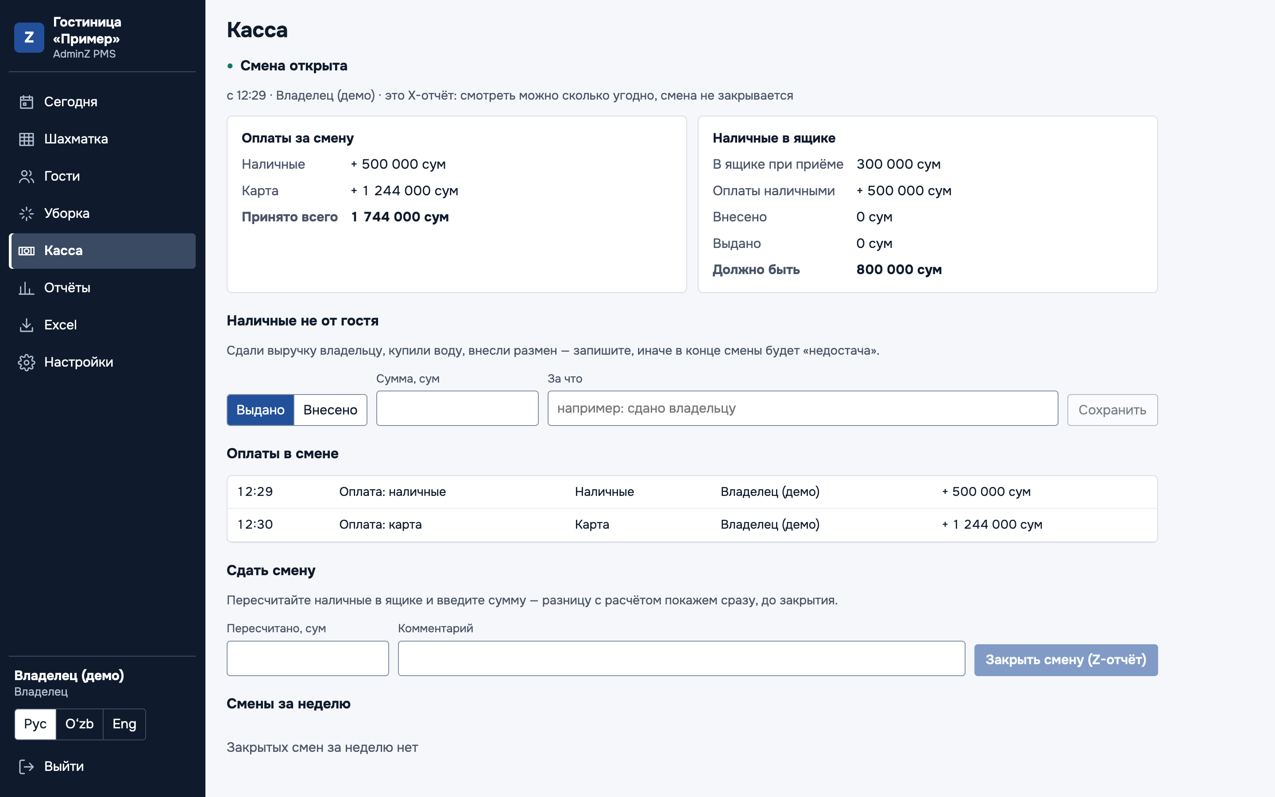Click the Excel menu label
The height and width of the screenshot is (797, 1275).
coord(60,325)
